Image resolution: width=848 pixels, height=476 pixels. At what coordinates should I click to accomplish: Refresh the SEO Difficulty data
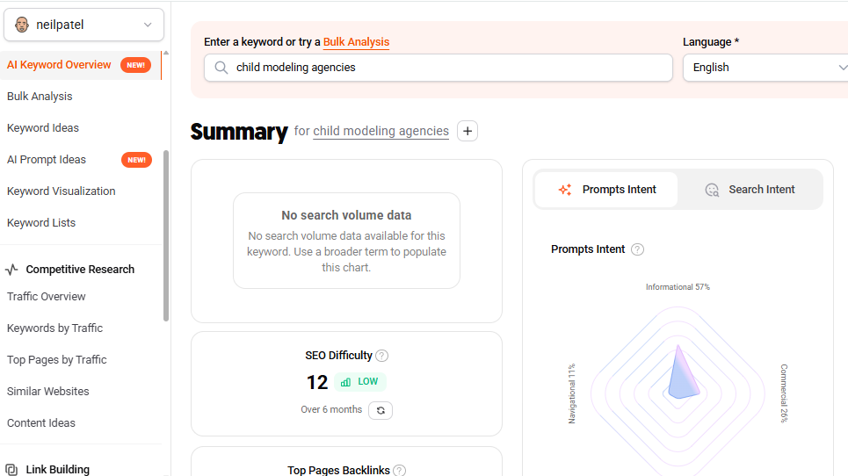(381, 411)
